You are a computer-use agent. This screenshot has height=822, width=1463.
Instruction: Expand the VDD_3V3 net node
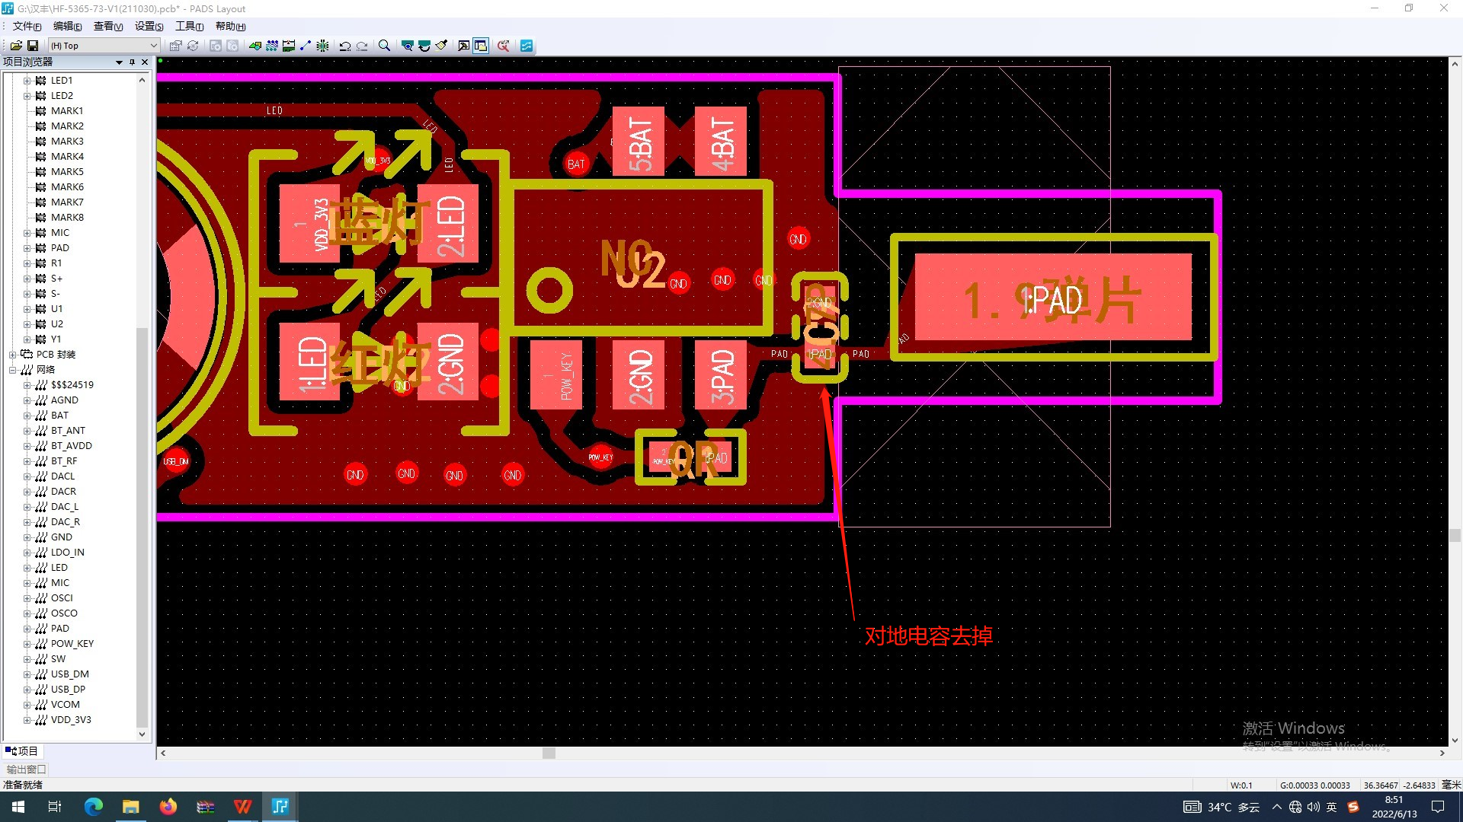point(27,719)
